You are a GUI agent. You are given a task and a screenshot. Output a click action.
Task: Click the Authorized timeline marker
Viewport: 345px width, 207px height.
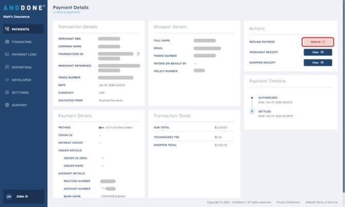tap(252, 98)
